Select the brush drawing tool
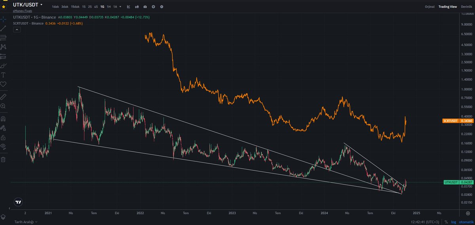Viewport: 475px width, 225px height. [4, 65]
